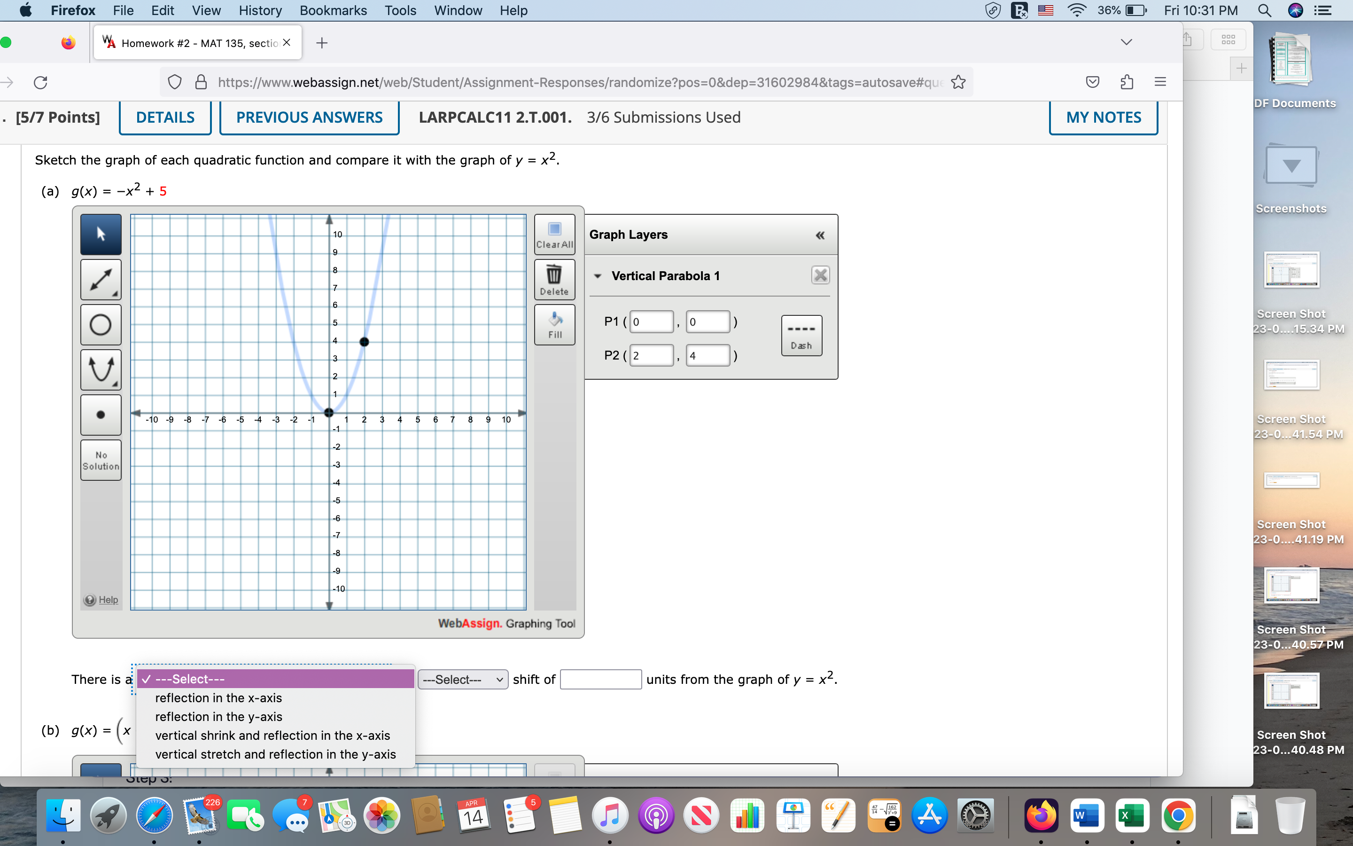
Task: Open the second ---Select--- dropdown for shift
Action: coord(462,679)
